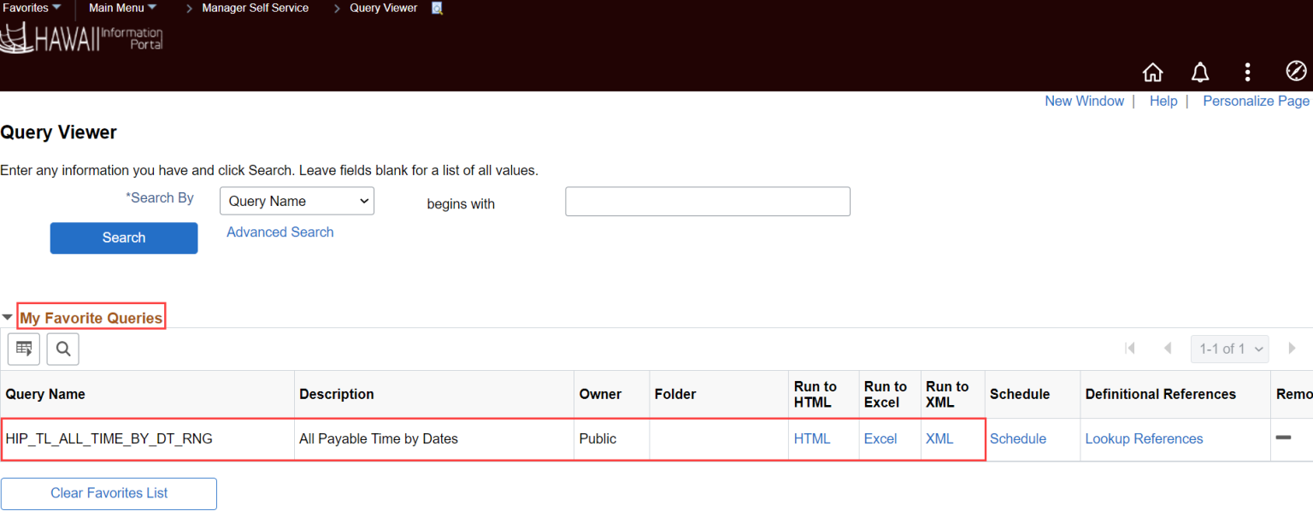Click the Personalize grid icon above the results

23,348
